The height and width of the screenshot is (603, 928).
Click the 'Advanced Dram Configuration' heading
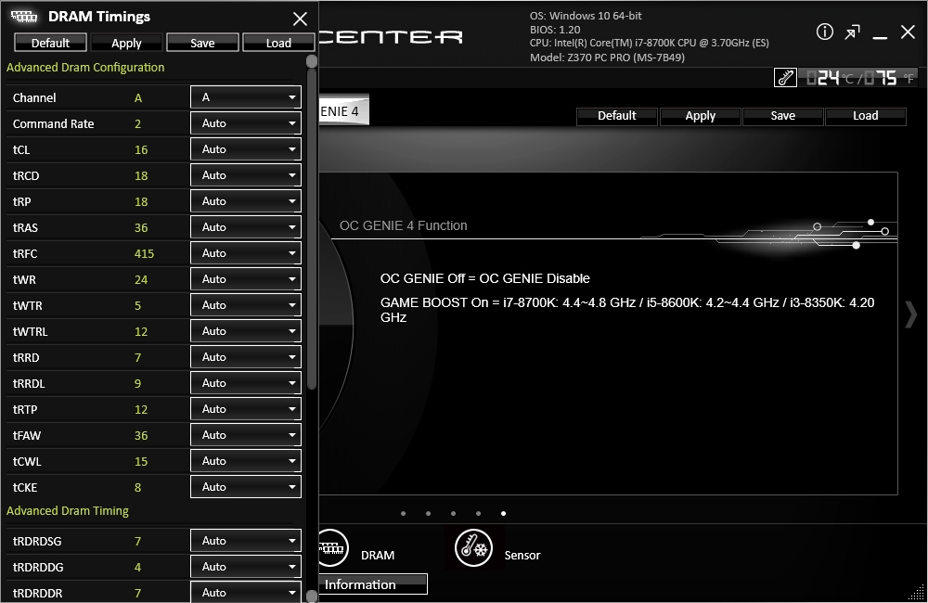coord(85,68)
